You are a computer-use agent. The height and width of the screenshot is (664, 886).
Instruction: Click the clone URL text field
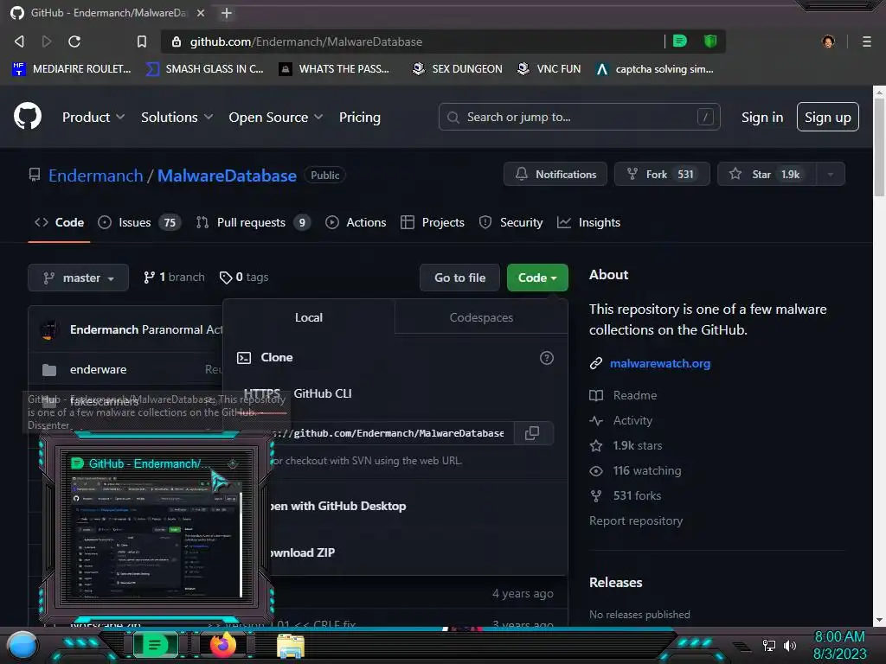pos(394,433)
